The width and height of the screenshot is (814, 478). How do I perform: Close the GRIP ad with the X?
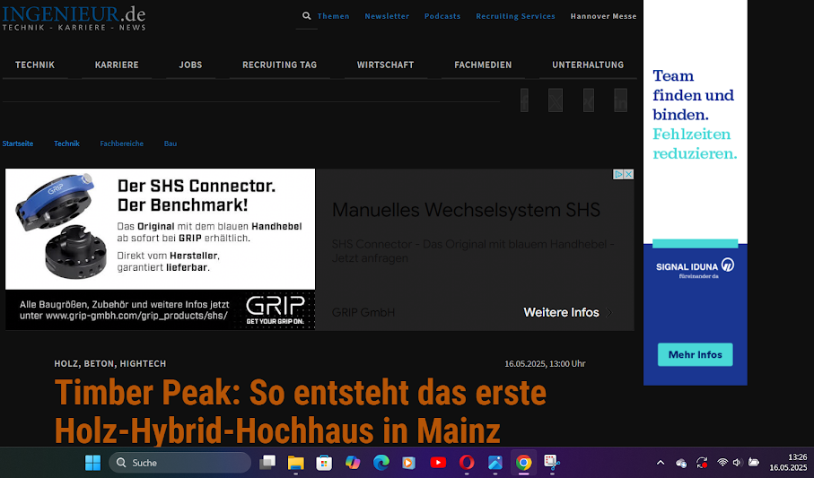pos(628,174)
